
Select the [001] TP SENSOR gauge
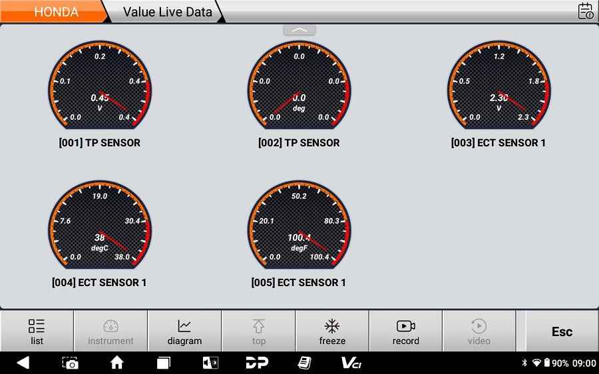point(100,90)
